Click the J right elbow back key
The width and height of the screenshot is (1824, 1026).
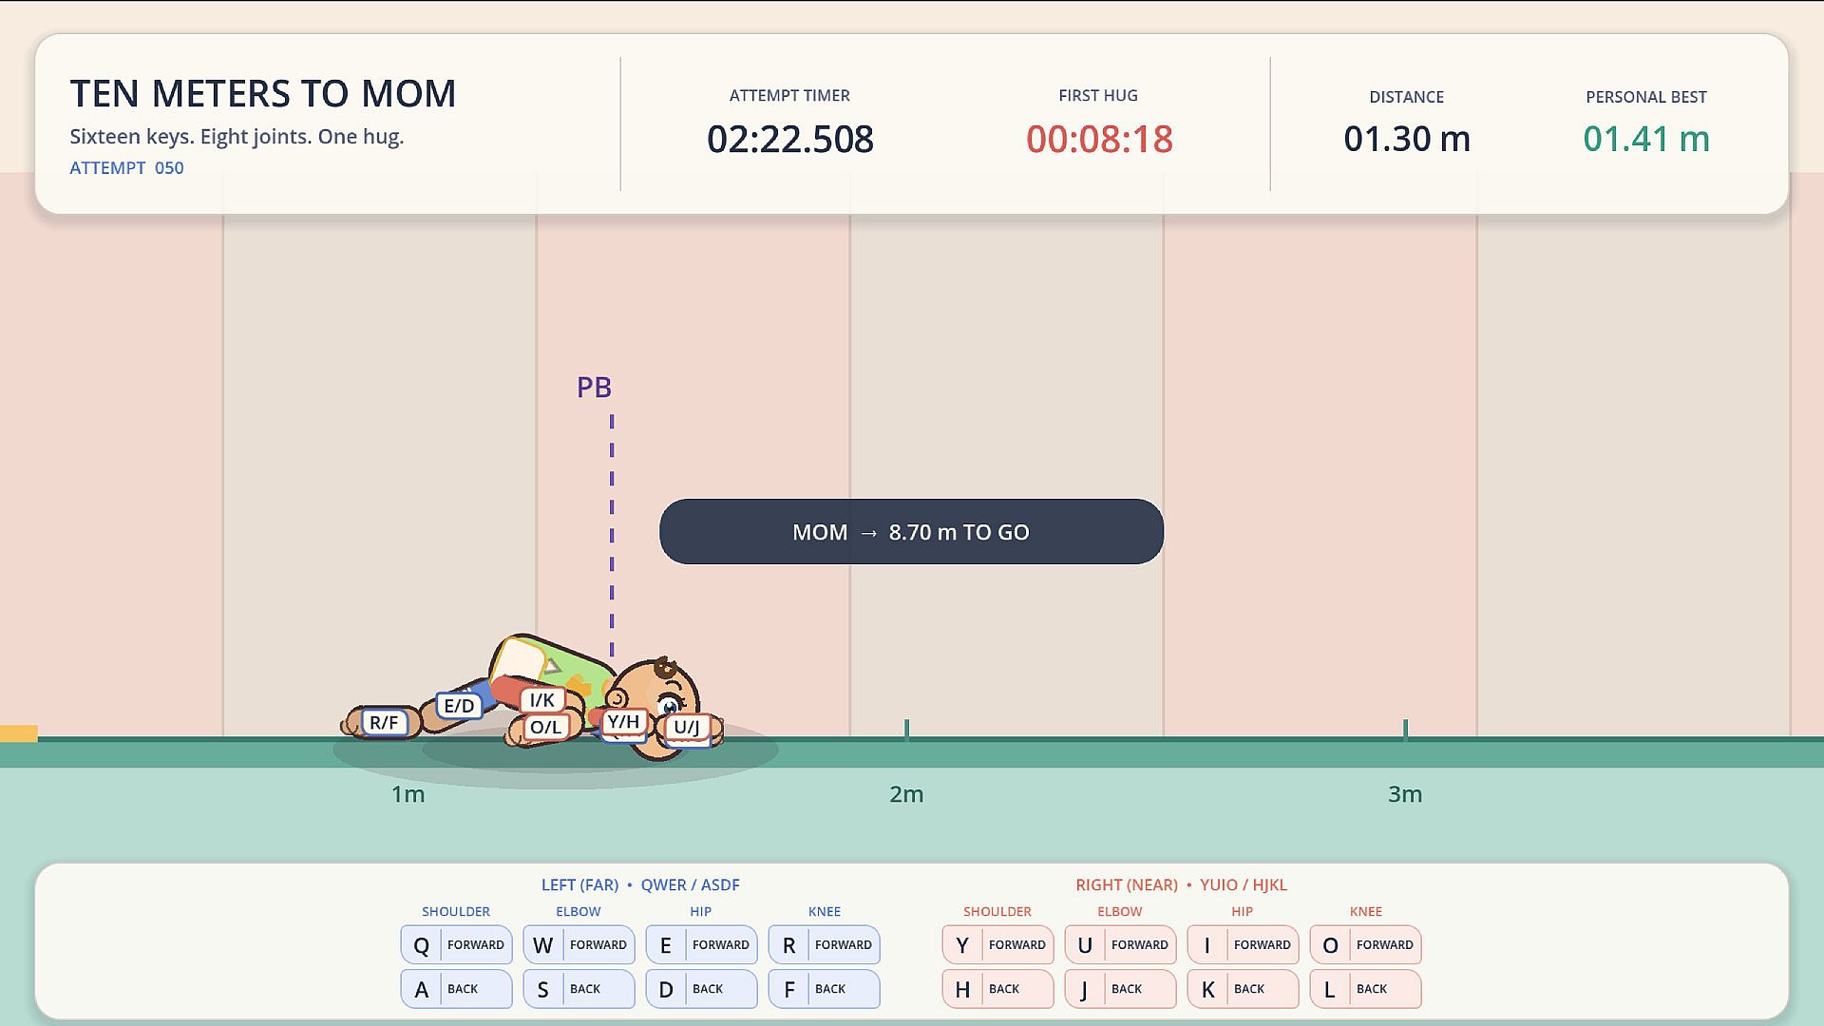(x=1120, y=988)
